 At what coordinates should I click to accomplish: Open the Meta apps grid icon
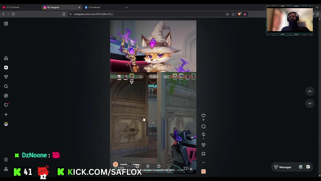tap(6, 169)
